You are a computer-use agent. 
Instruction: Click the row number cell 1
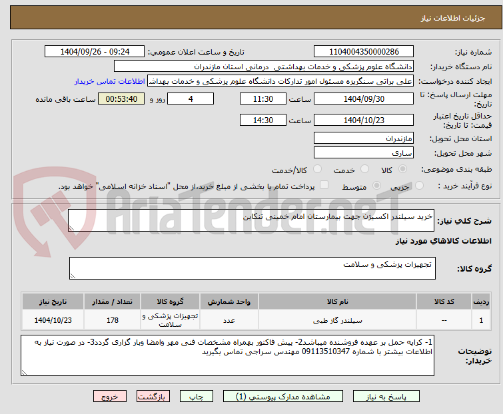click(x=481, y=319)
